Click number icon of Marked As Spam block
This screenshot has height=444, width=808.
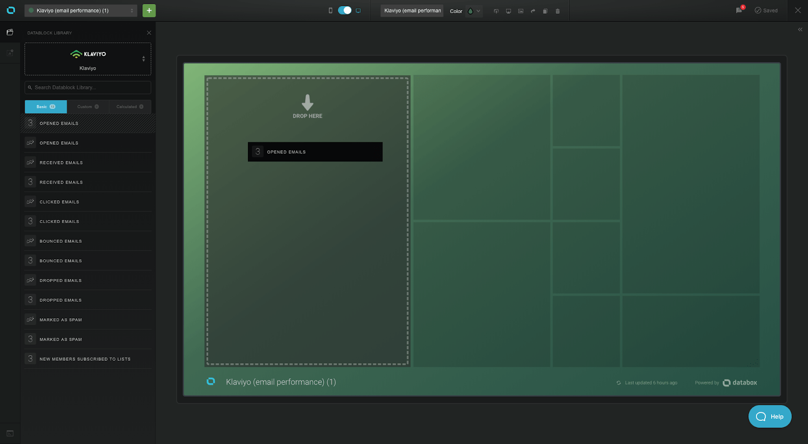click(30, 340)
